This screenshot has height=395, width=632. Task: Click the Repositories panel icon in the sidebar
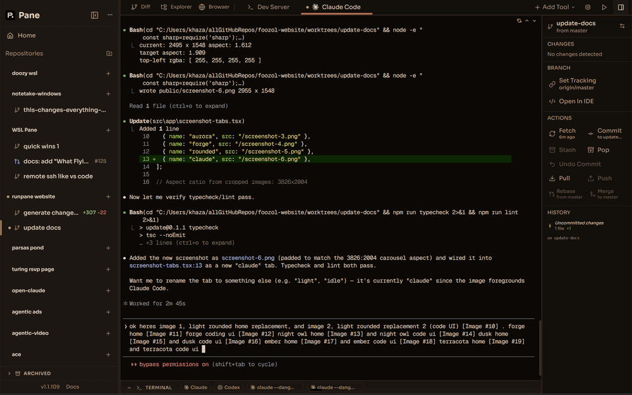pyautogui.click(x=109, y=54)
